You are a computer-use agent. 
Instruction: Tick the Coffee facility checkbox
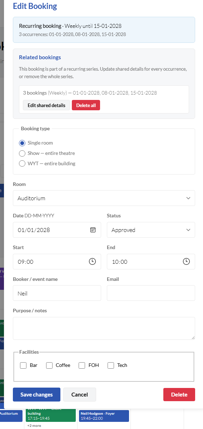[49, 365]
